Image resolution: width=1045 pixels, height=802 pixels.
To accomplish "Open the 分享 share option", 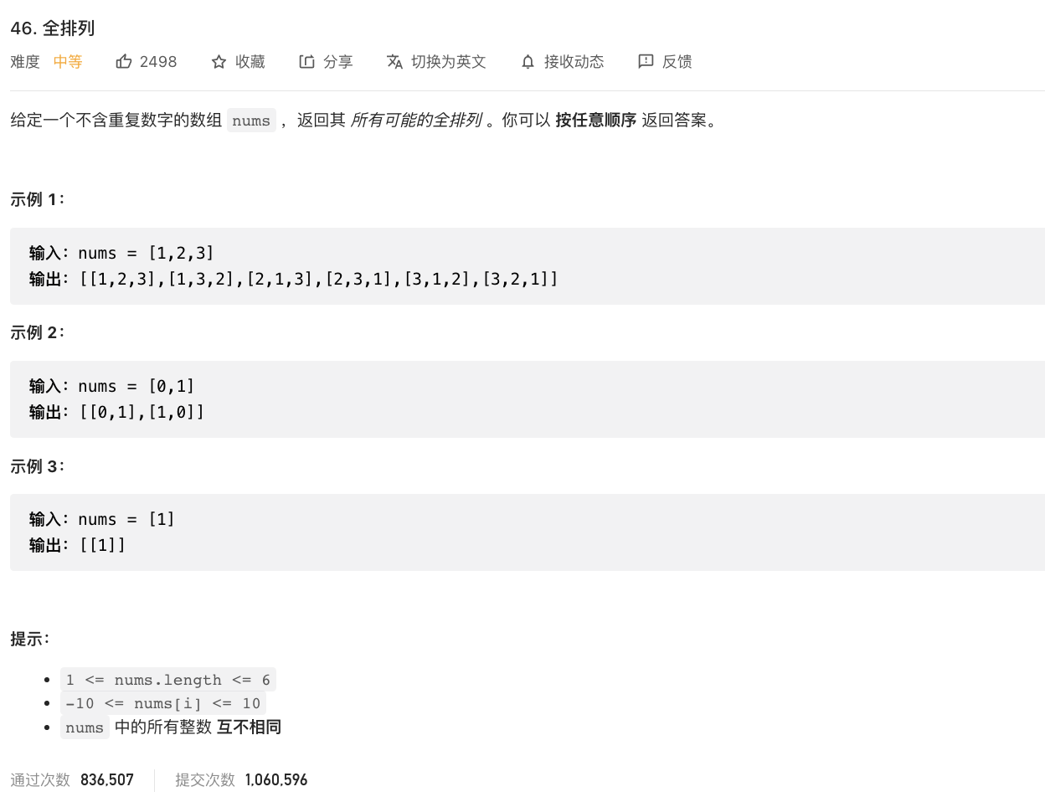I will point(337,62).
